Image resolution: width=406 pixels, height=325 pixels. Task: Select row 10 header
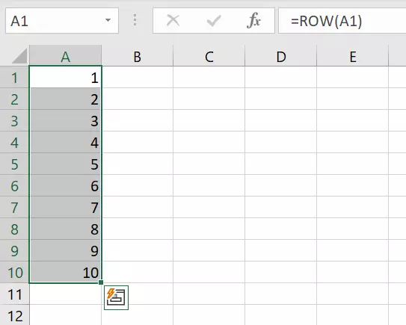pyautogui.click(x=14, y=273)
